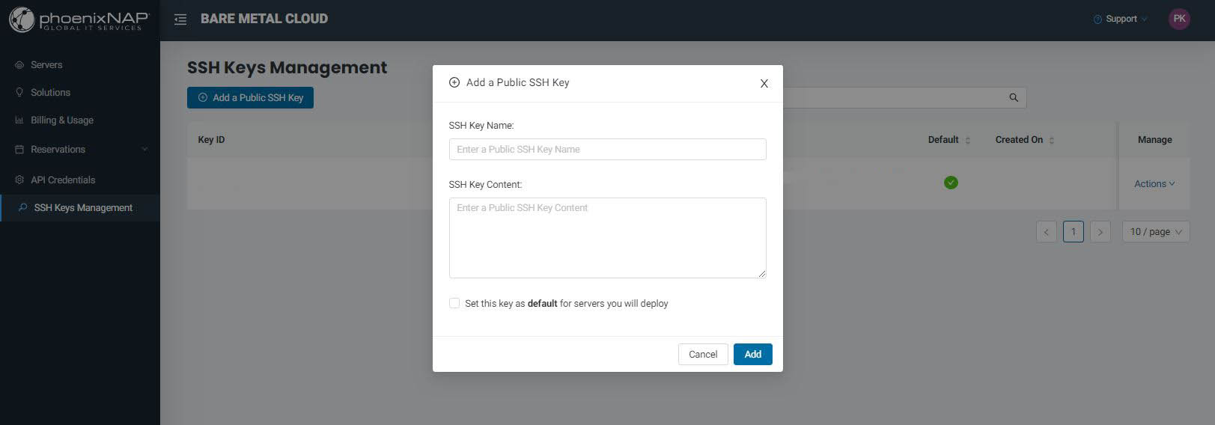Screen dimensions: 1215x425
Task: Open the 10 / page dropdown
Action: coord(1156,232)
